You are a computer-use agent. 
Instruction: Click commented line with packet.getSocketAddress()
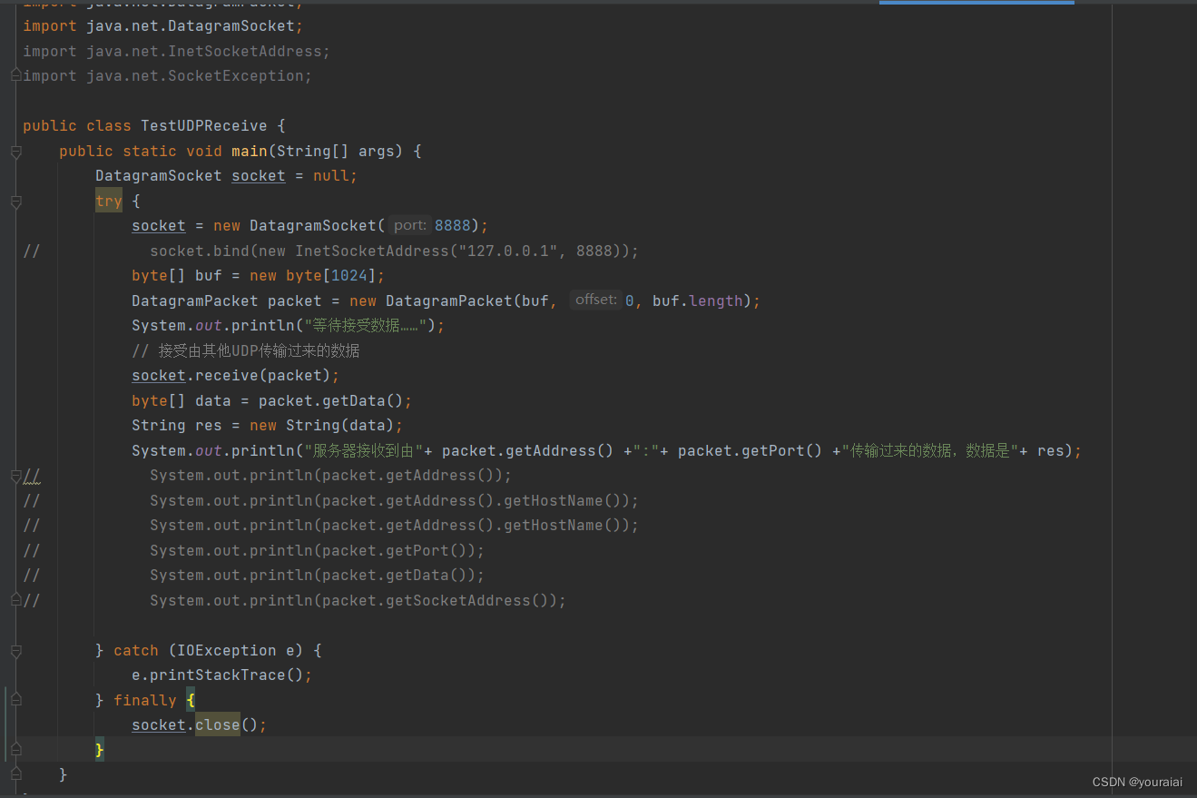point(358,600)
